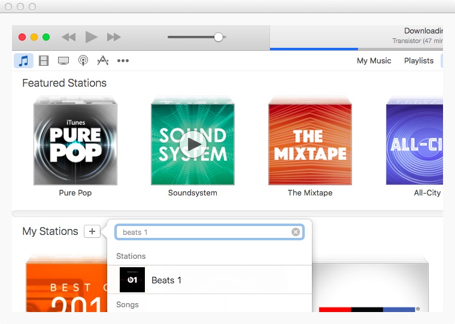This screenshot has height=324, width=455.
Task: Select the Beats 1 station result
Action: (x=210, y=280)
